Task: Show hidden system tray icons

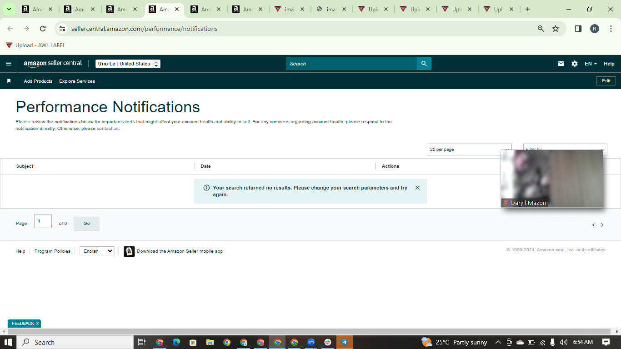Action: 498,342
